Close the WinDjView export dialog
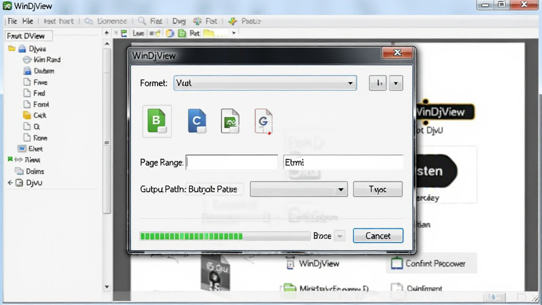This screenshot has width=542, height=305. [397, 52]
